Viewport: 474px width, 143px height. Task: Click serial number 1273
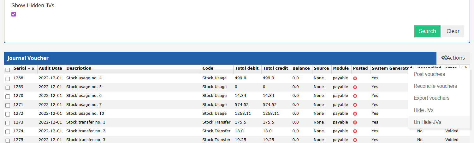click(x=18, y=122)
